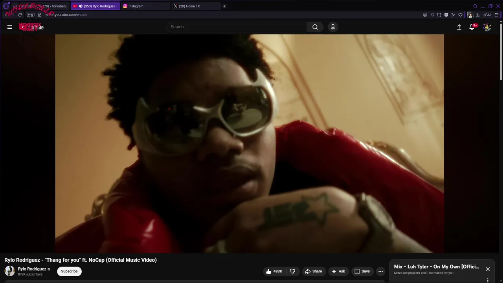
Task: Open the ad-blocker shield icon
Action: pyautogui.click(x=446, y=15)
